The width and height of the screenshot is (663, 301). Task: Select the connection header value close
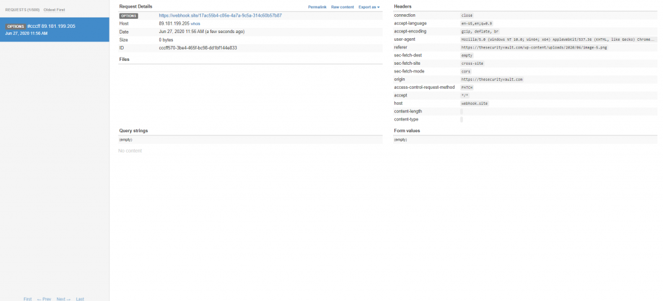click(467, 16)
